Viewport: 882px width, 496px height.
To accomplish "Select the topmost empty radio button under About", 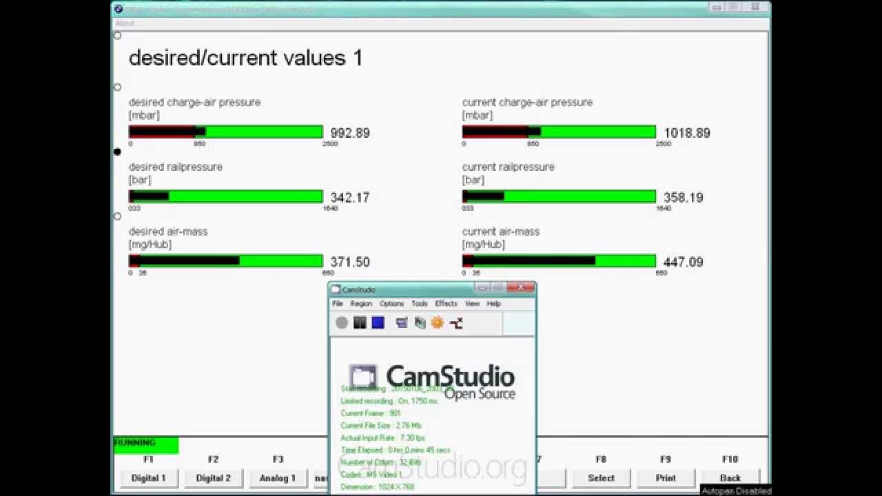I will 117,35.
